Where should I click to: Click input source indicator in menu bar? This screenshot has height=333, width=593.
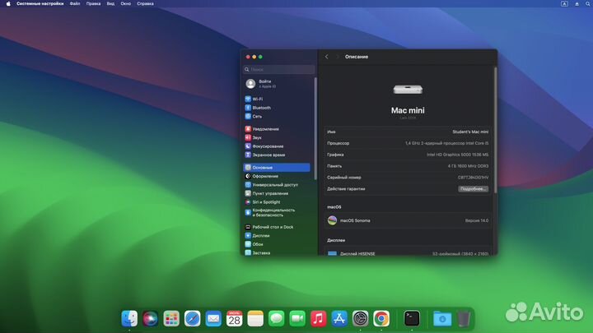(x=564, y=3)
